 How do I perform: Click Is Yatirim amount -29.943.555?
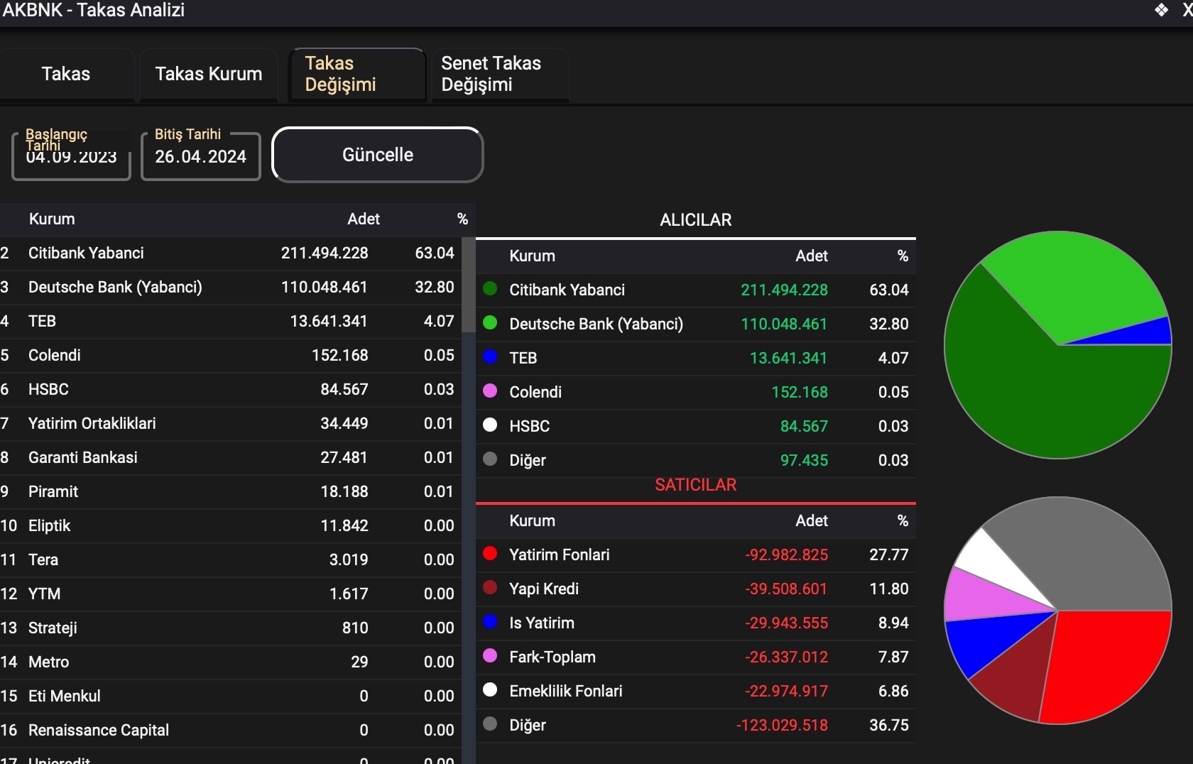point(786,623)
